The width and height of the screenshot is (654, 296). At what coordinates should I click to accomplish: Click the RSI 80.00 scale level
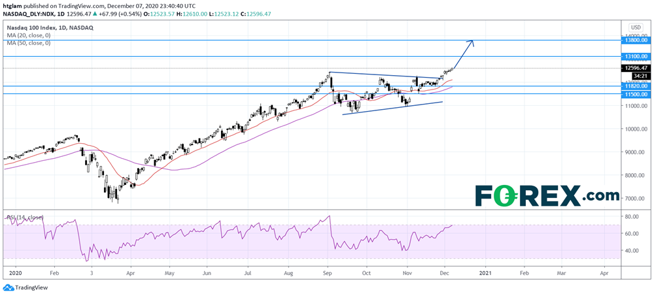tap(630, 216)
